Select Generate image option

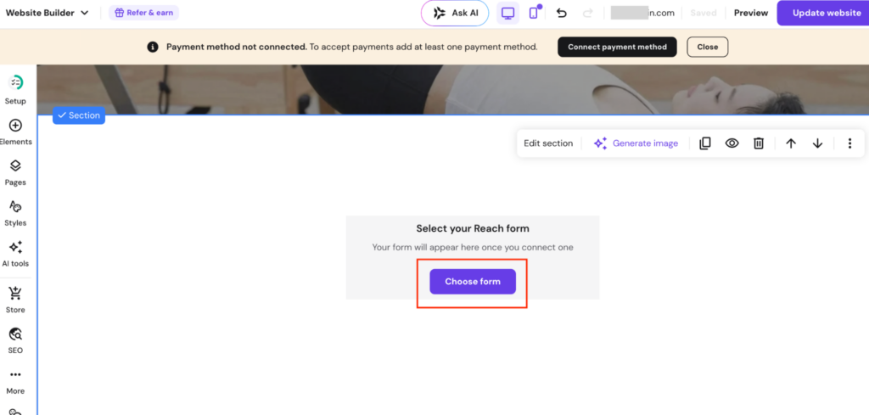[636, 143]
